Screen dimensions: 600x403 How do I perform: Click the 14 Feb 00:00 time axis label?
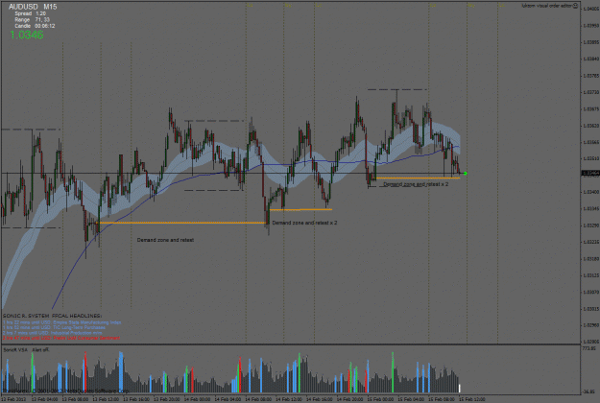pos(197,399)
